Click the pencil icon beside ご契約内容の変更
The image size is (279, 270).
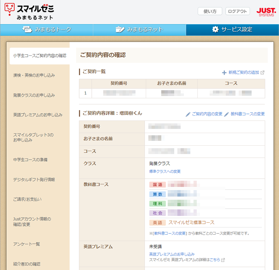click(x=188, y=114)
